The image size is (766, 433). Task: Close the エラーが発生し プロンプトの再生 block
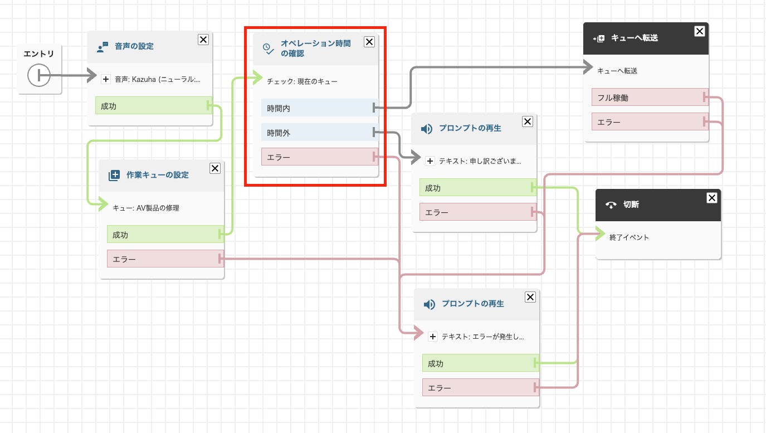point(530,297)
